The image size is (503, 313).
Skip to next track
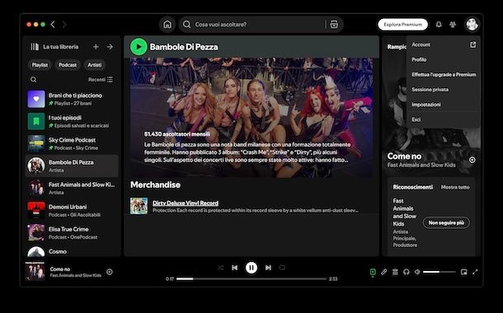pos(268,268)
